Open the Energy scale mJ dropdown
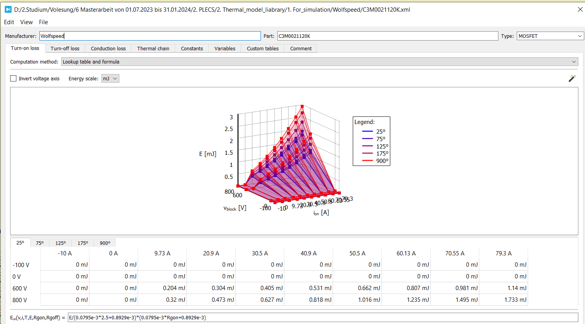585x324 pixels. point(110,78)
